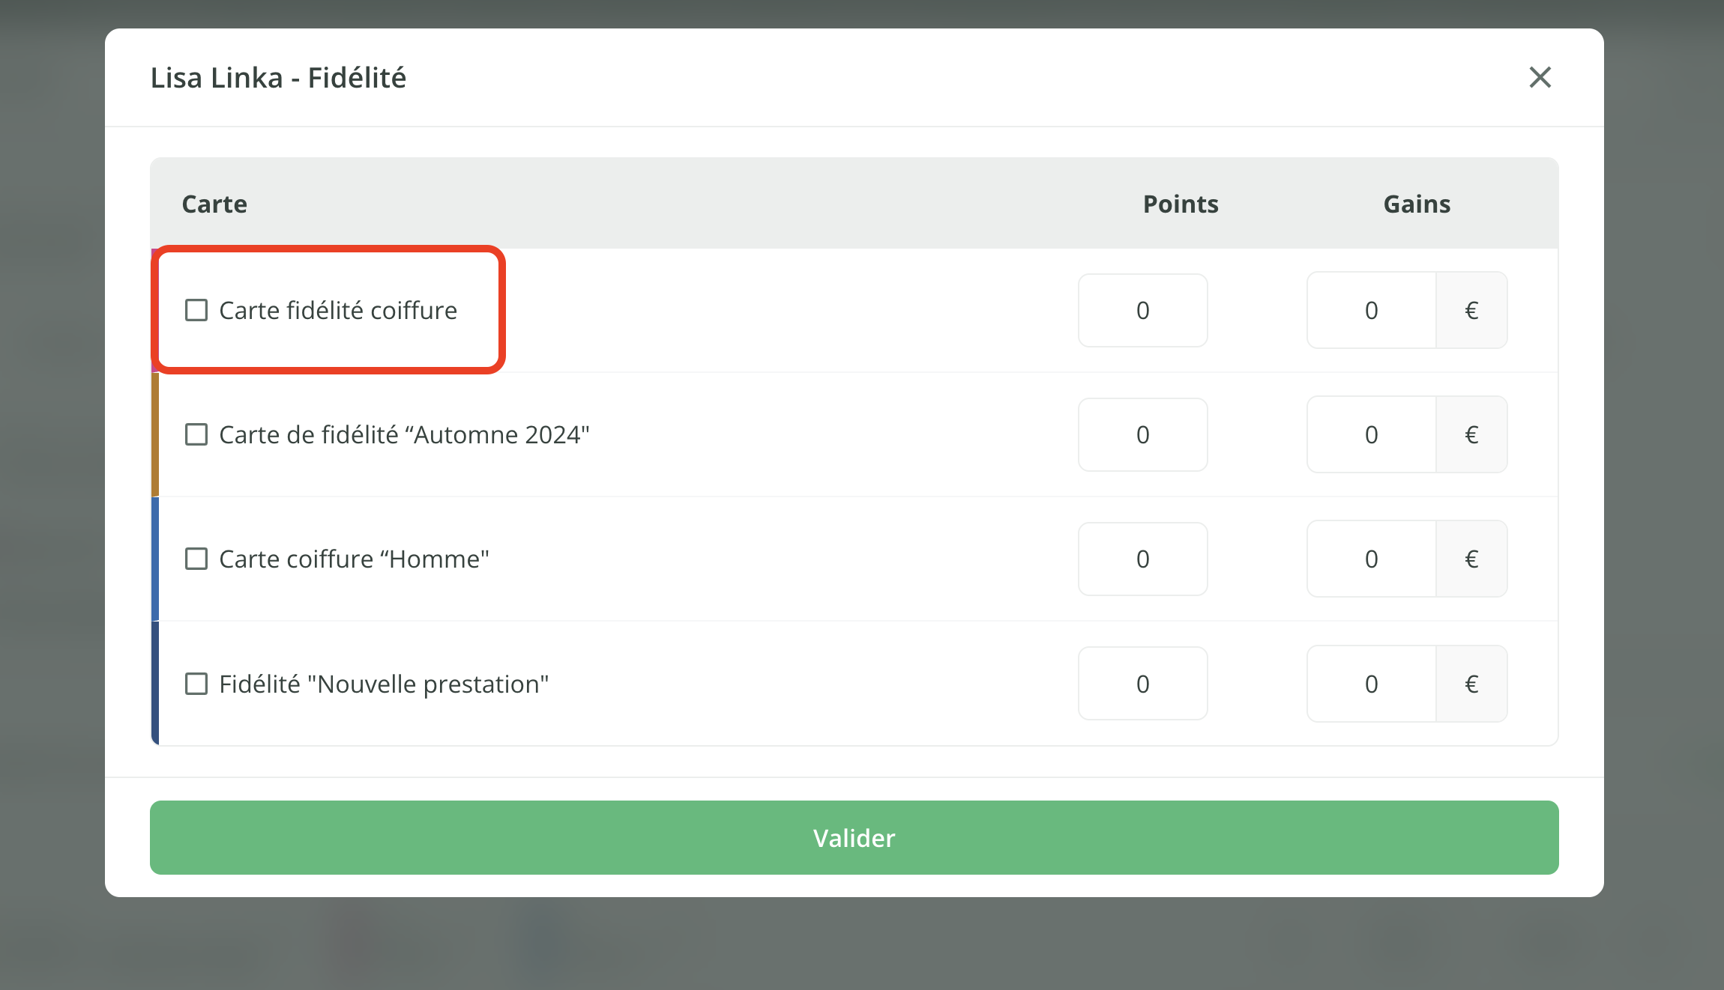Click the Gains field for Automne 2024 card
The width and height of the screenshot is (1724, 990).
[x=1371, y=434]
